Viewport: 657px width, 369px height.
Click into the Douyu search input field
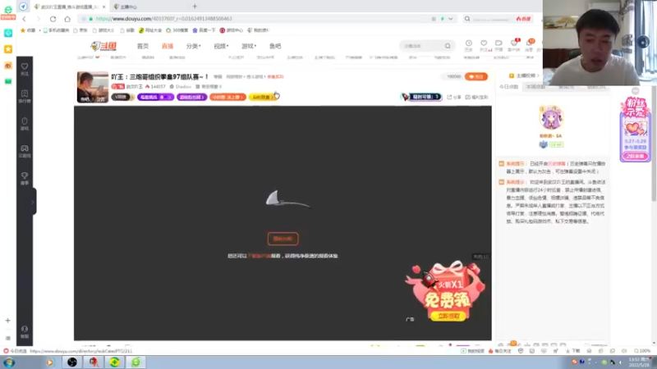tap(421, 46)
